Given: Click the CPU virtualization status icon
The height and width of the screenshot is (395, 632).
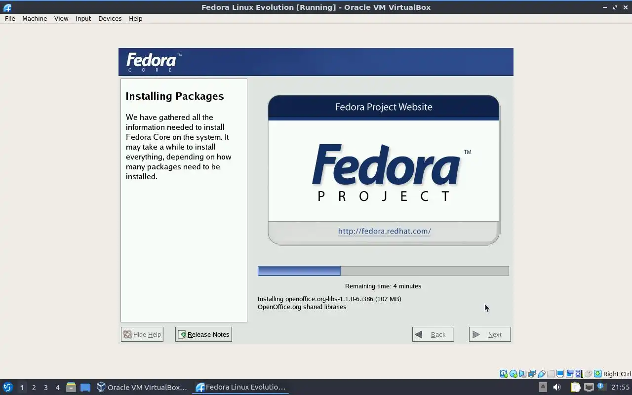Looking at the screenshot, I should coord(579,374).
